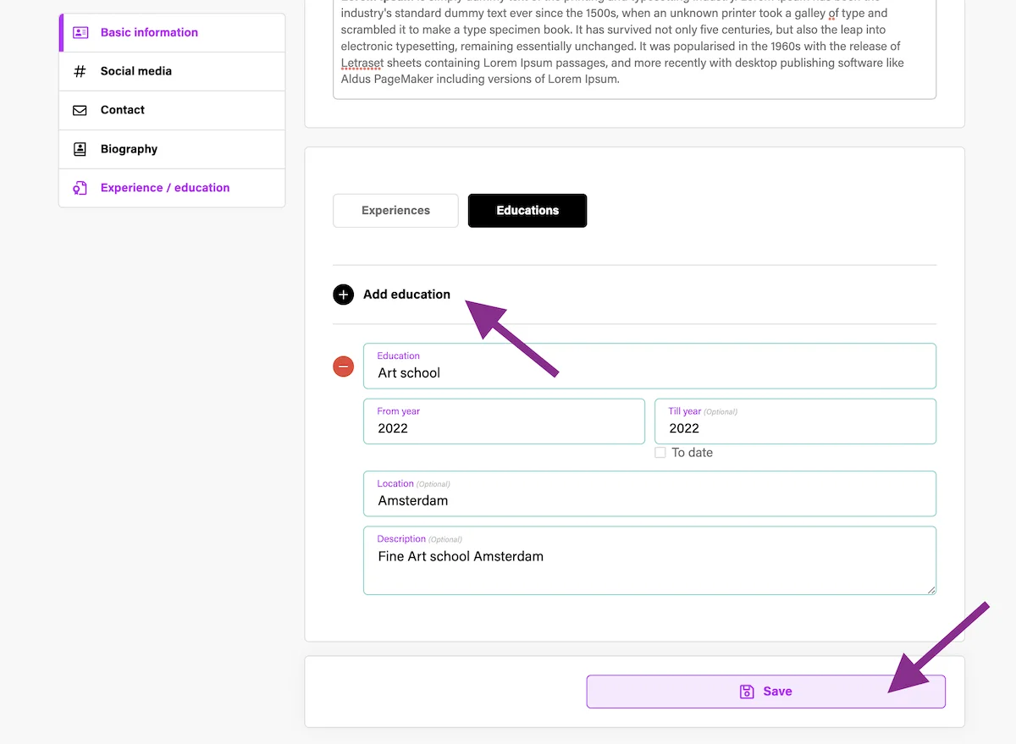Click the underlined word Letraset in biography text
The image size is (1016, 744).
tap(362, 63)
